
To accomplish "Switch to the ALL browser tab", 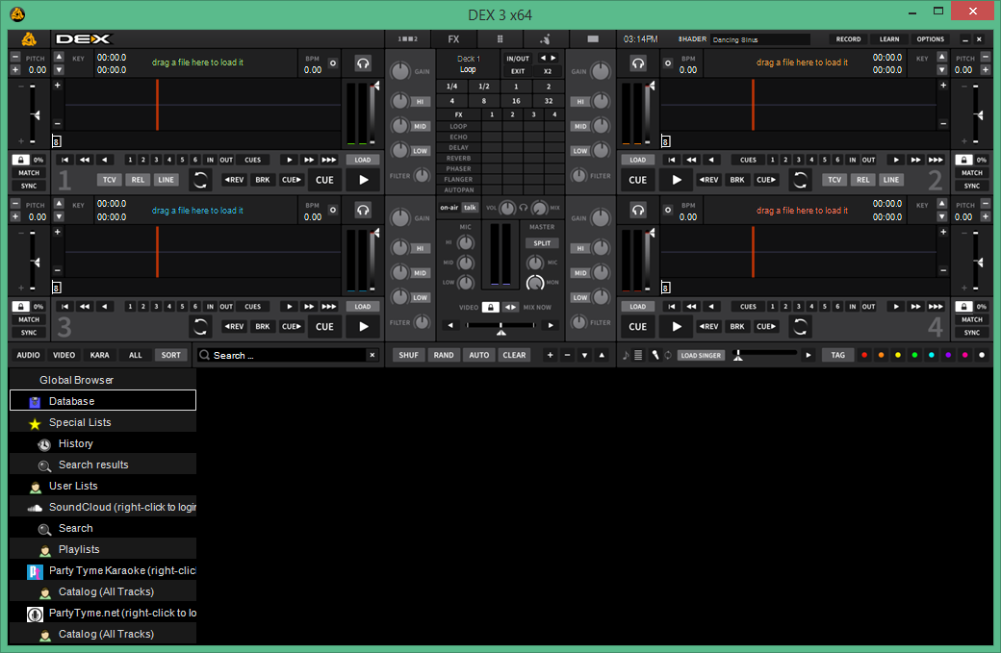I will pyautogui.click(x=136, y=355).
